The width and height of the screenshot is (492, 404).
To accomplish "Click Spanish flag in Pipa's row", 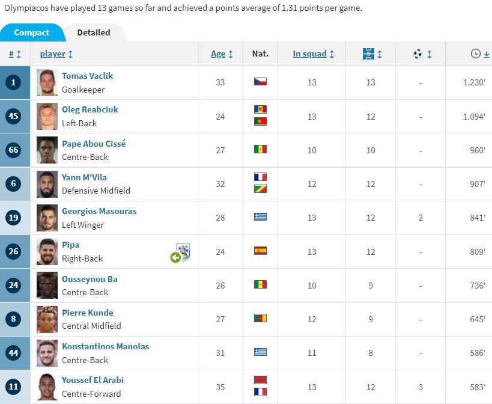I will pyautogui.click(x=260, y=251).
